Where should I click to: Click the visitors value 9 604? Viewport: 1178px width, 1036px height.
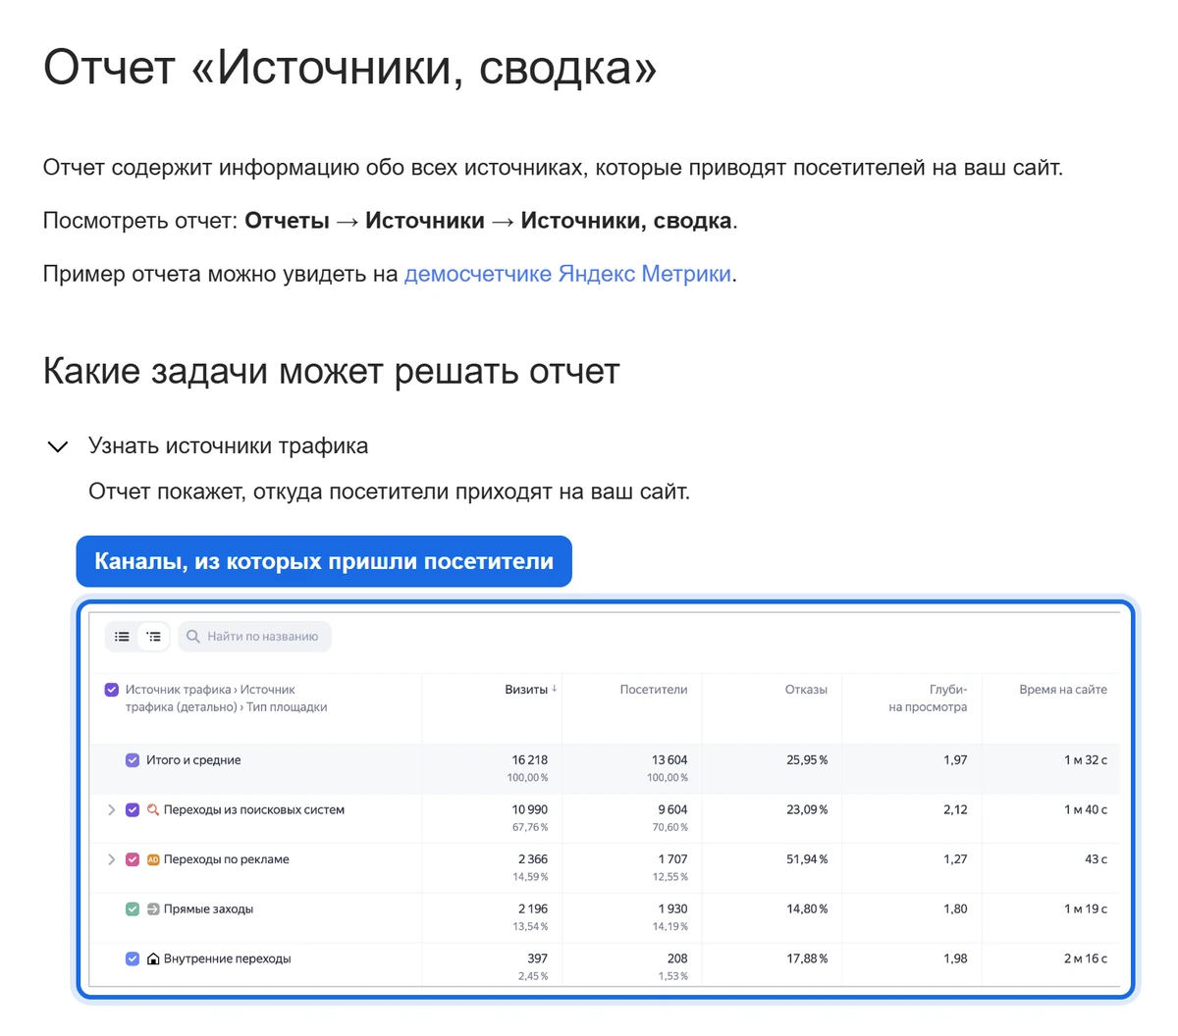[x=672, y=810]
